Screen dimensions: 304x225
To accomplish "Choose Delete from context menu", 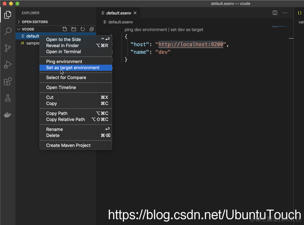I will (76, 135).
